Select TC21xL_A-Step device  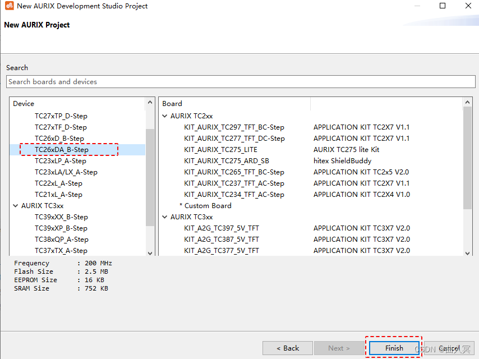point(58,195)
